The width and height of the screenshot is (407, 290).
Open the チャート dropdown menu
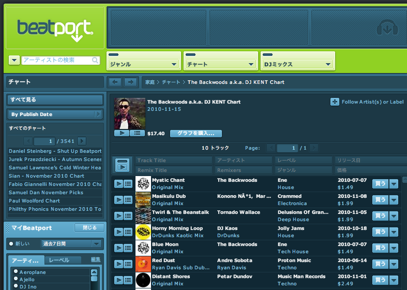click(221, 64)
